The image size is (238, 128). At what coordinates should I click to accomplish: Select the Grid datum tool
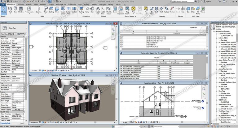pyautogui.click(x=183, y=10)
